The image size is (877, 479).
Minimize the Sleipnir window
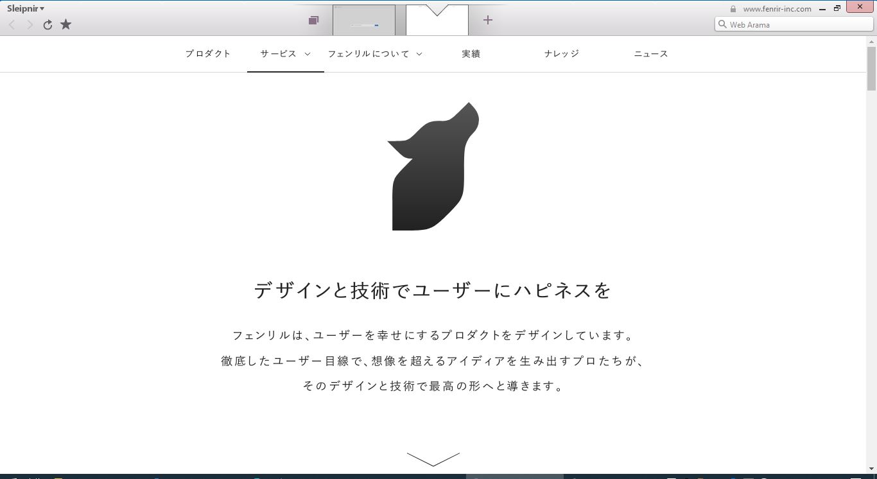click(x=822, y=9)
